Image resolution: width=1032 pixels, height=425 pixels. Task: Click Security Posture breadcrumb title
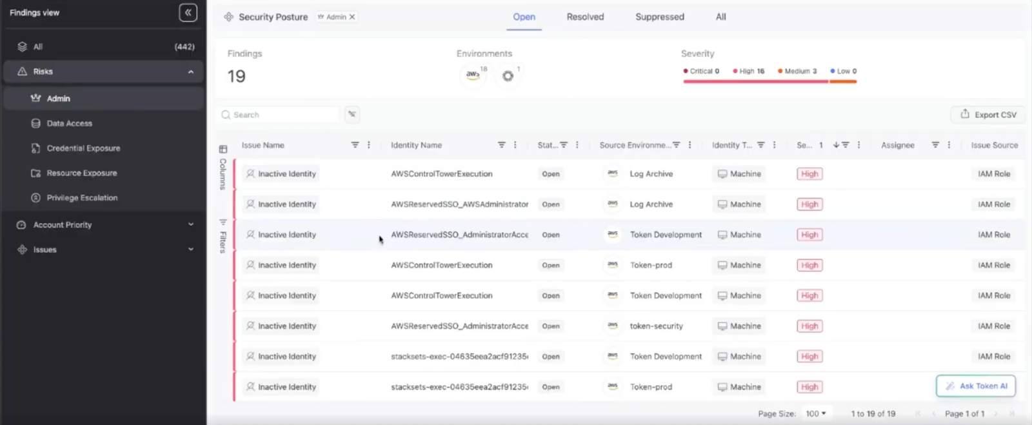[273, 17]
